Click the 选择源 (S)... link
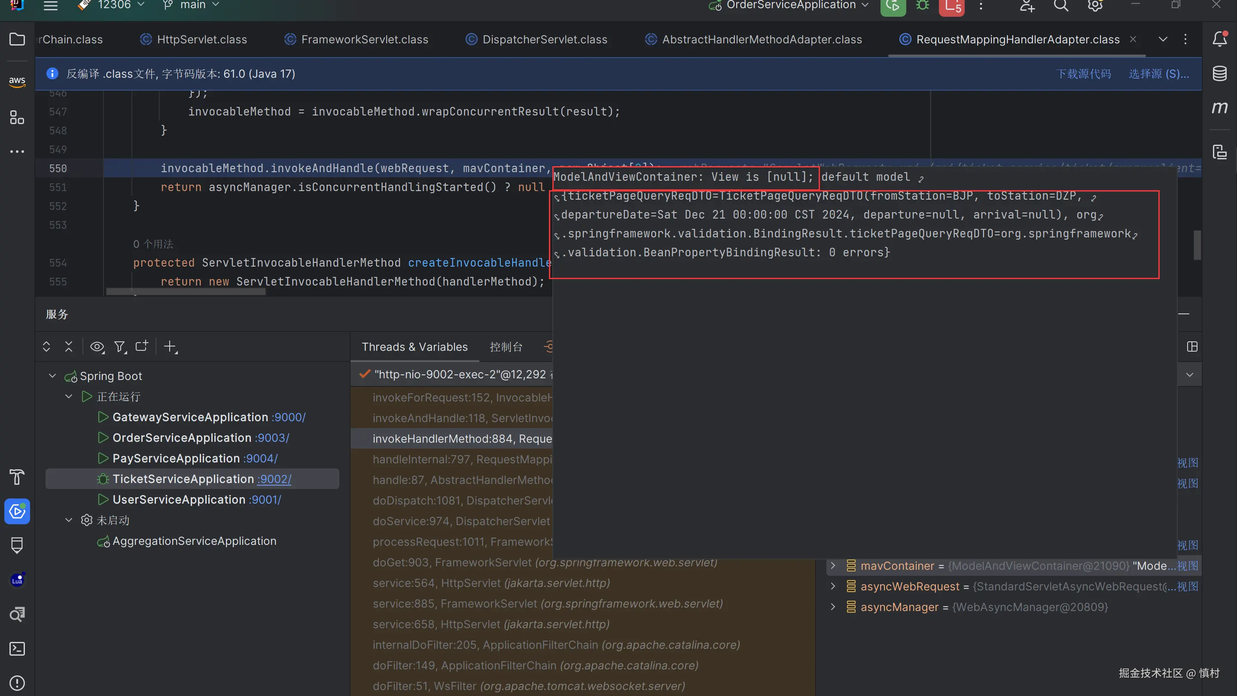Screen dimensions: 1237x696 (x=1158, y=74)
